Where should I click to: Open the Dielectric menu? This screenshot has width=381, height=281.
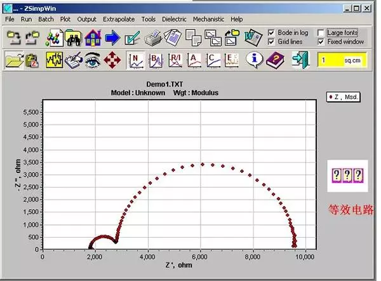174,19
